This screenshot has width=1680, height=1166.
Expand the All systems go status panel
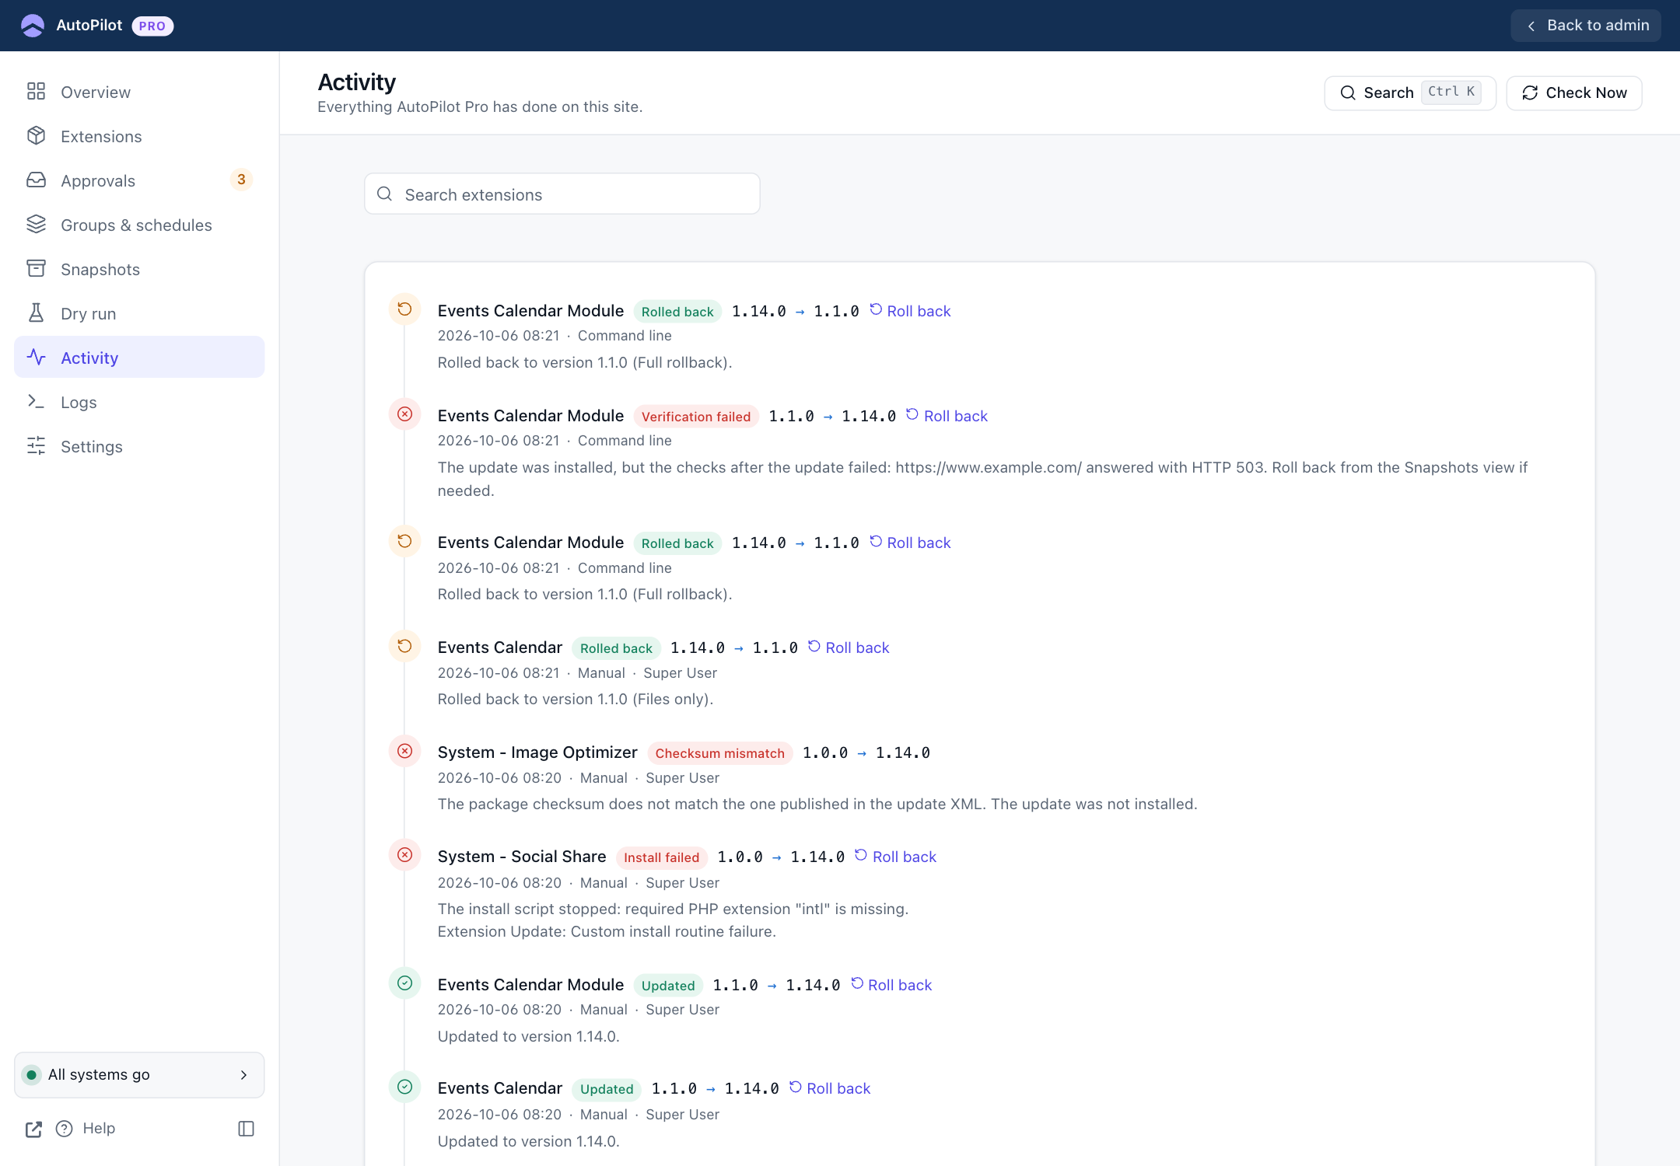(139, 1075)
